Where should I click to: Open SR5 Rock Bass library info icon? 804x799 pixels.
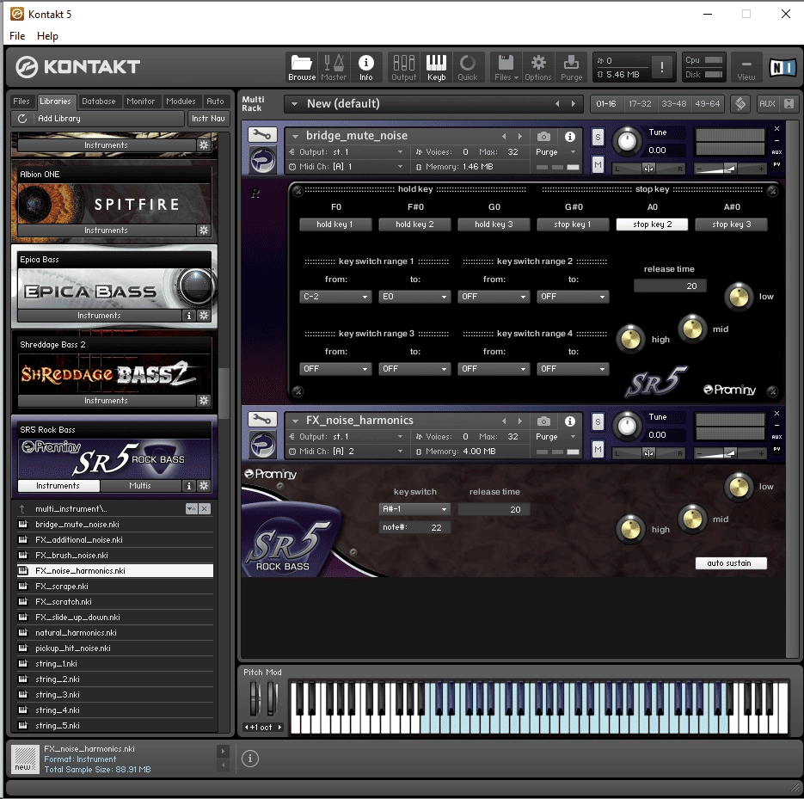point(188,486)
